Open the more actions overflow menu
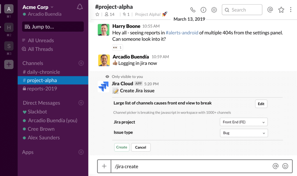Viewport: 297px width, 176px height. [291, 10]
